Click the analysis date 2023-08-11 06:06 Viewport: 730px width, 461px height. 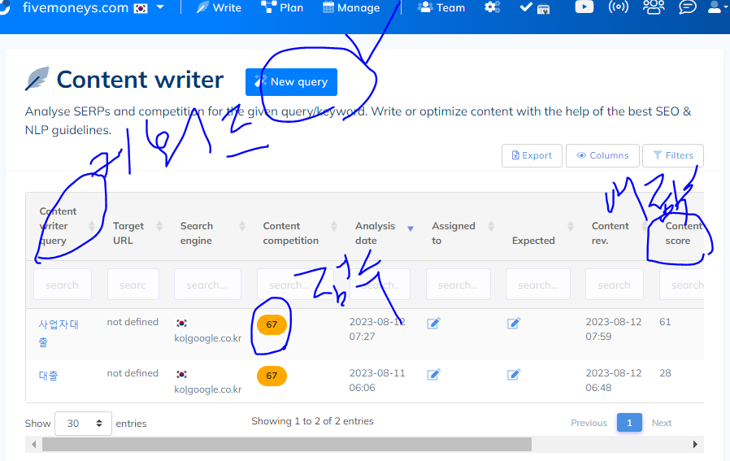[x=377, y=381]
